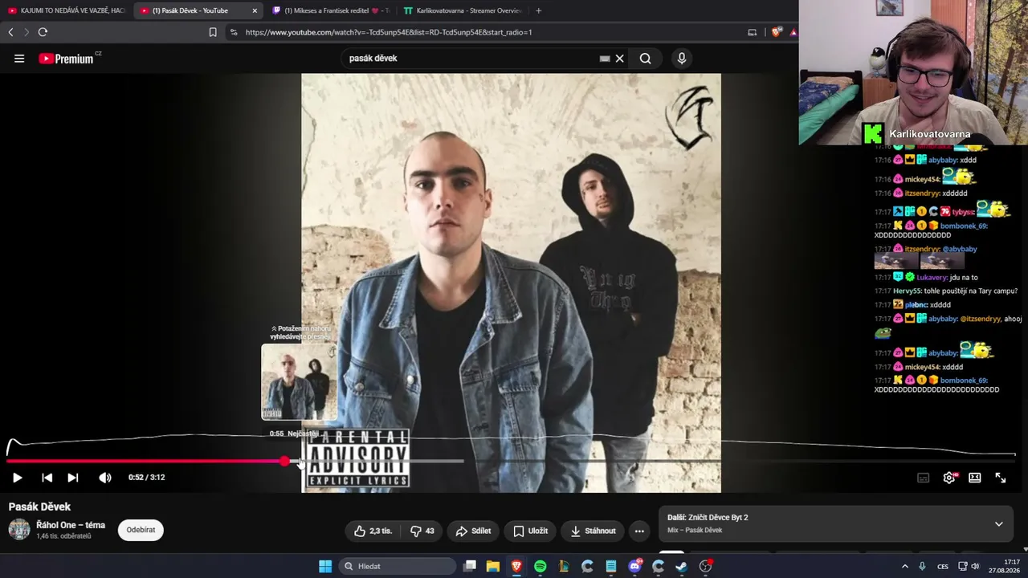This screenshot has width=1028, height=578.
Task: Open Brave Shields lion icon
Action: (x=776, y=32)
